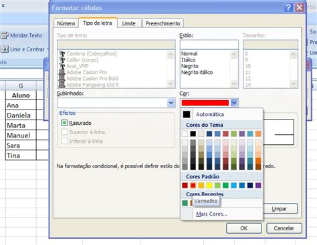Switch to the Tipo de letra tab
Viewport: 317px width, 245px height.
[98, 23]
